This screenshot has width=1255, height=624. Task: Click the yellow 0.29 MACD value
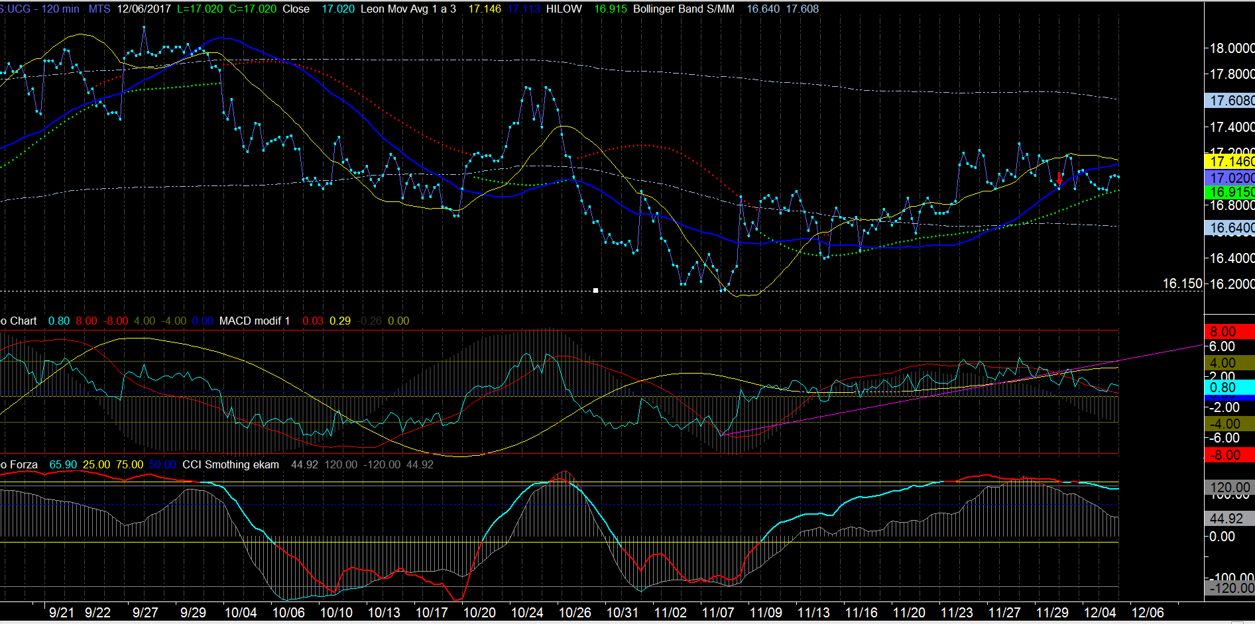coord(340,321)
